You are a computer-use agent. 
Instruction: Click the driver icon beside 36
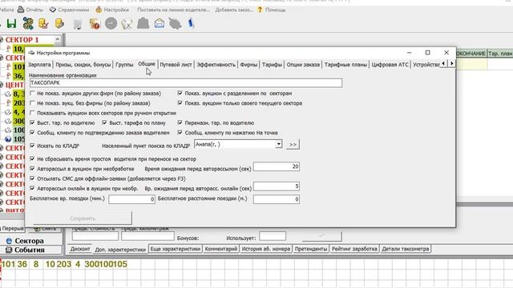coord(9,76)
